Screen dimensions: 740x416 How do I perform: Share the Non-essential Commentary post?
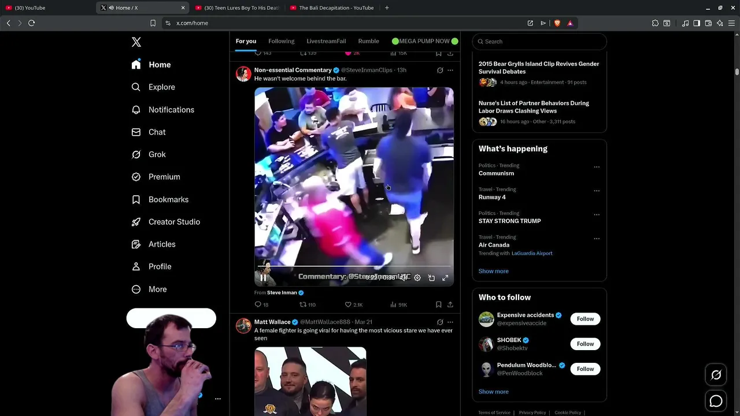pyautogui.click(x=450, y=304)
